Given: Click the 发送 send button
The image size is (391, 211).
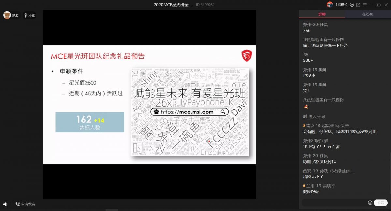Looking at the screenshot, I should coord(381,203).
